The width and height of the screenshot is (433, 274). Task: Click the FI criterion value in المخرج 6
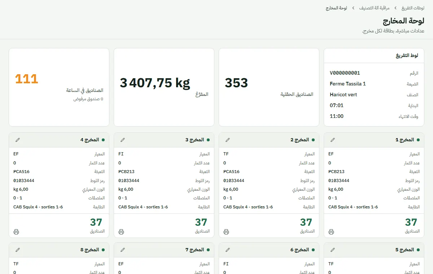pos(226,264)
